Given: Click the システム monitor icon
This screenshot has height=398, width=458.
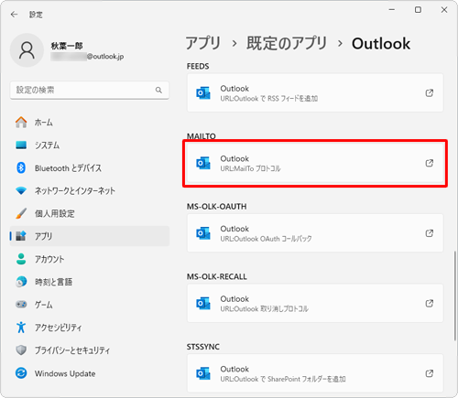Looking at the screenshot, I should coord(21,145).
